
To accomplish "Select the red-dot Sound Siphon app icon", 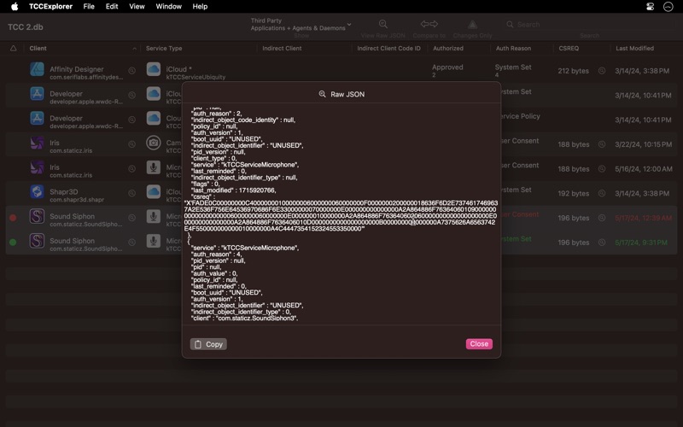I will tap(37, 216).
